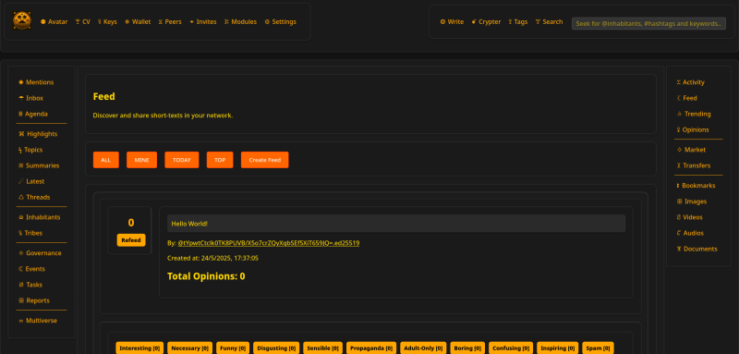
Task: Click the Search link in header
Action: coord(549,21)
